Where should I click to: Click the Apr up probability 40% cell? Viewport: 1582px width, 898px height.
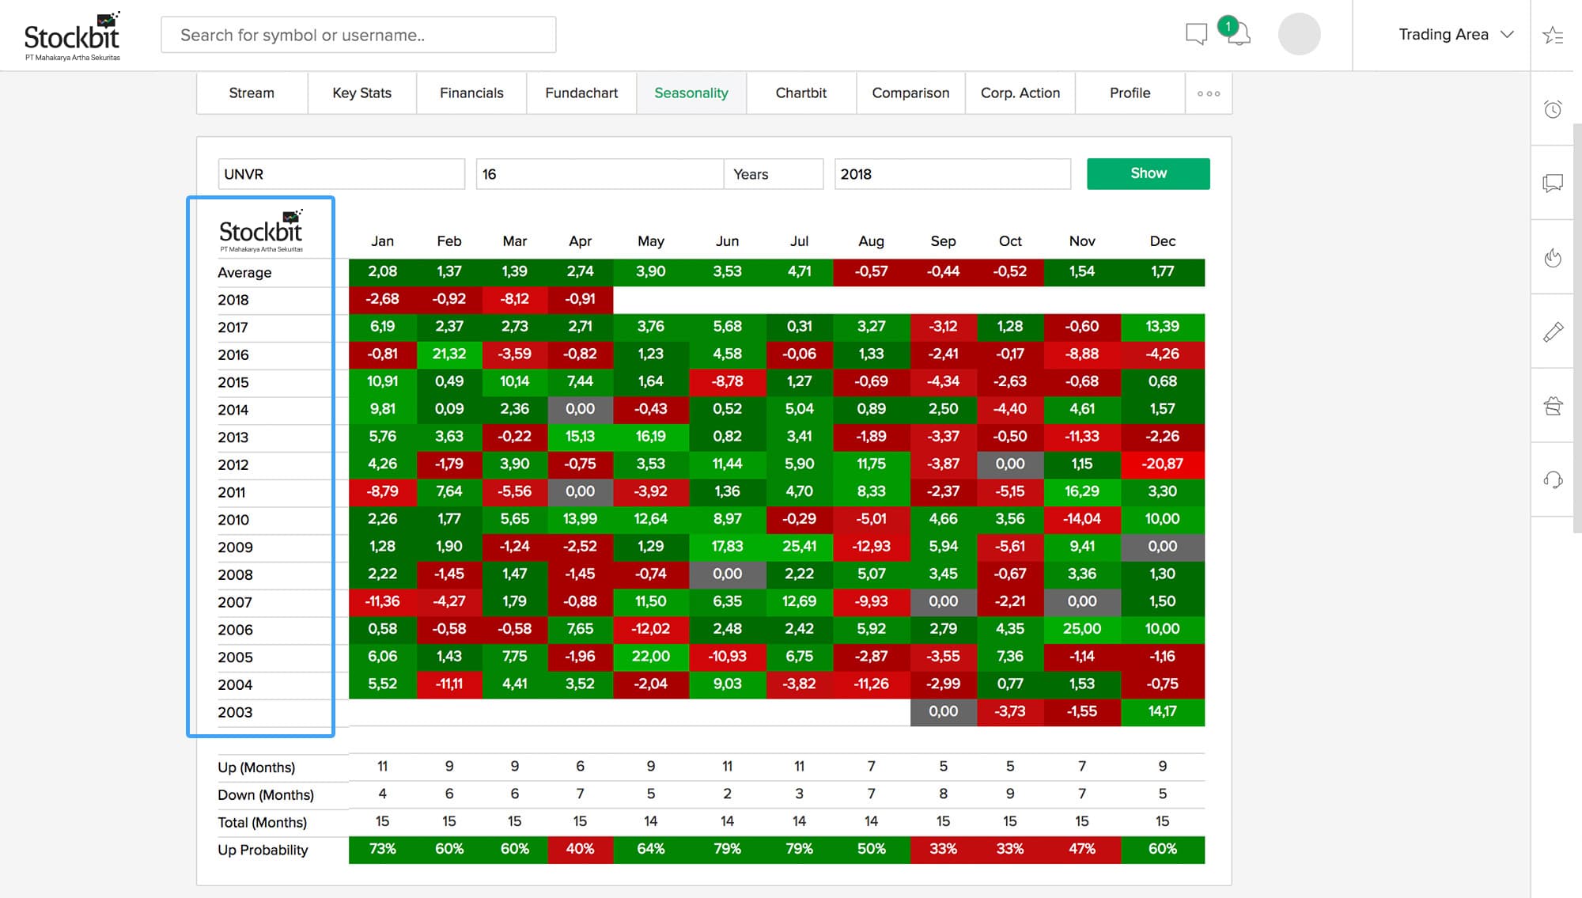(580, 849)
